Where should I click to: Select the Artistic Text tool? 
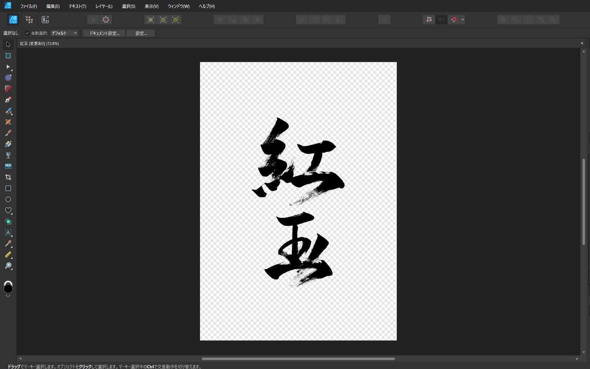coord(8,232)
